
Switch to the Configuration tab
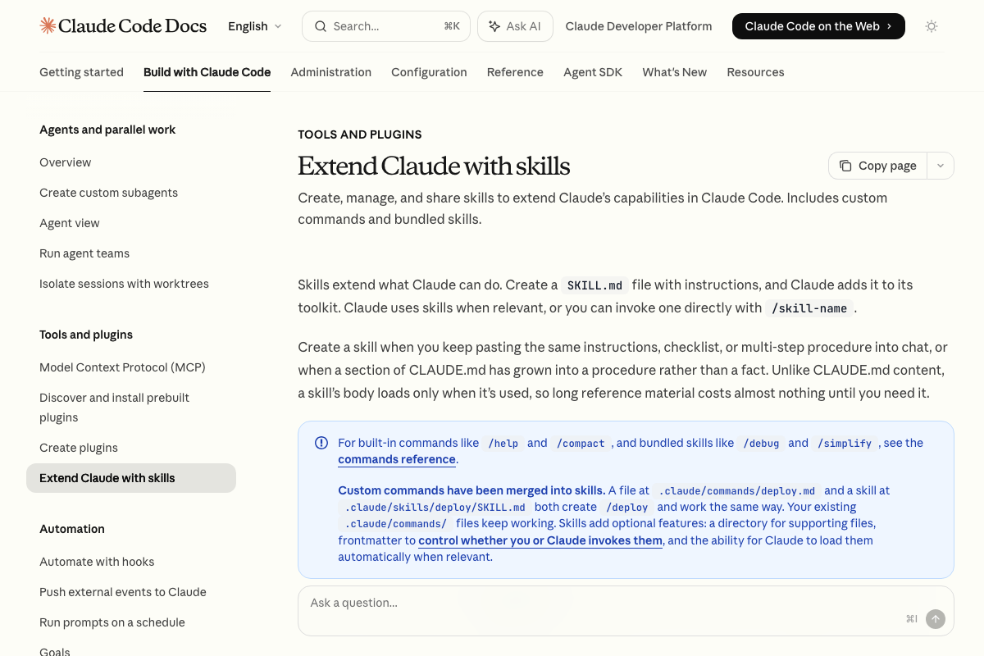click(x=429, y=72)
